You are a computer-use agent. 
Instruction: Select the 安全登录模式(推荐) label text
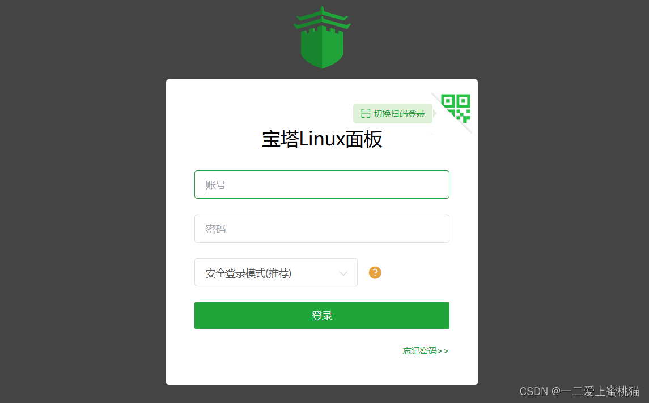pyautogui.click(x=248, y=273)
